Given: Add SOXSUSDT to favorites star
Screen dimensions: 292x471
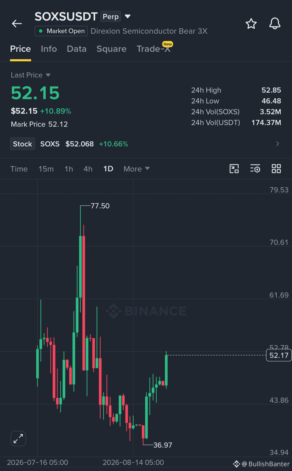Looking at the screenshot, I should click(251, 24).
